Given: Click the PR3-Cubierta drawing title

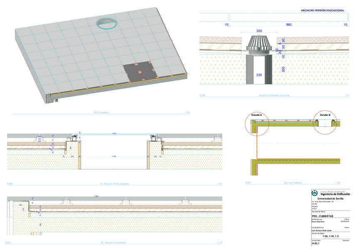Looking at the screenshot, I should point(101,112).
